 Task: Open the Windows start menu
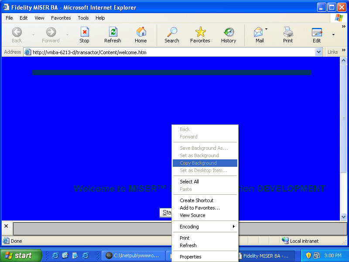point(21,255)
